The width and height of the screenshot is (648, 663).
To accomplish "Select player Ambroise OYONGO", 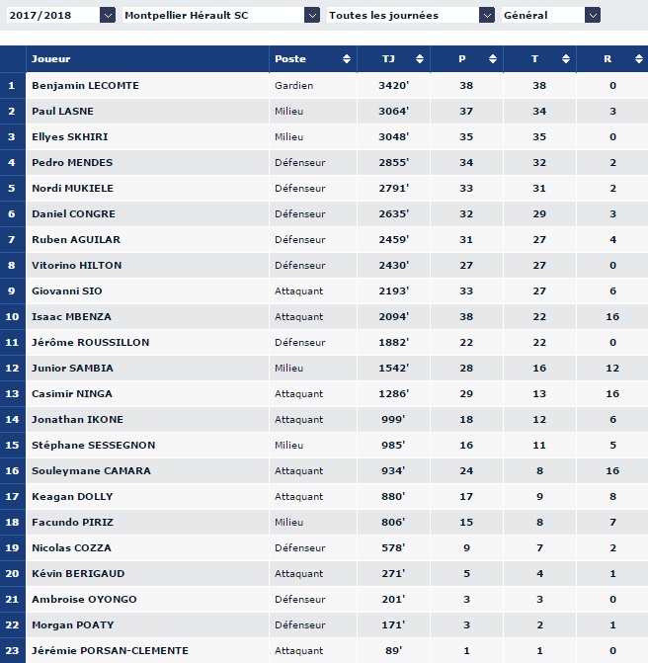I will [x=84, y=599].
